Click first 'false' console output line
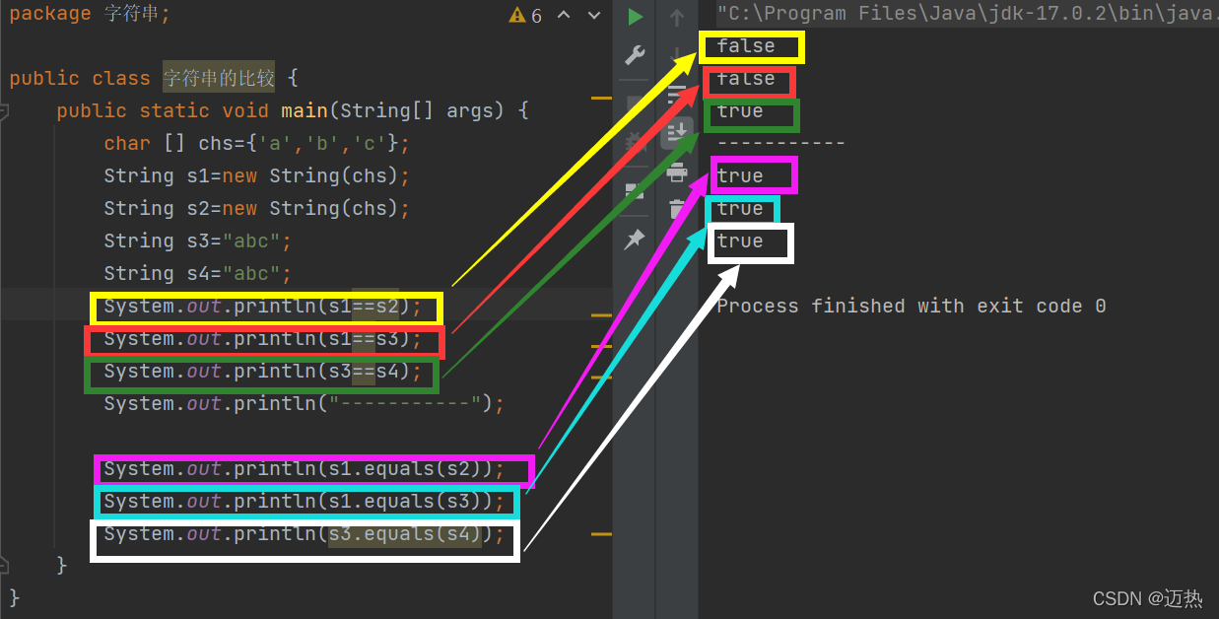The height and width of the screenshot is (619, 1219). coord(746,46)
